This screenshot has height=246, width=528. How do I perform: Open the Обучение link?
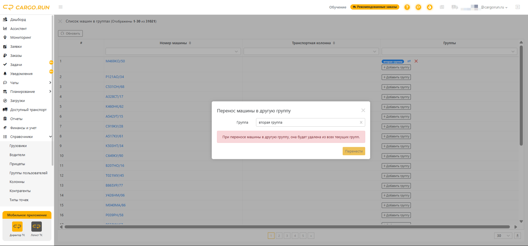tap(338, 7)
